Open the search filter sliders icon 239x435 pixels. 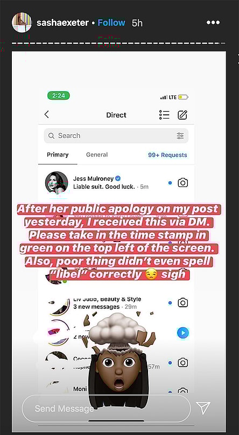180,136
